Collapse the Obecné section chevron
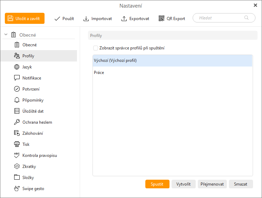 (x=6, y=35)
